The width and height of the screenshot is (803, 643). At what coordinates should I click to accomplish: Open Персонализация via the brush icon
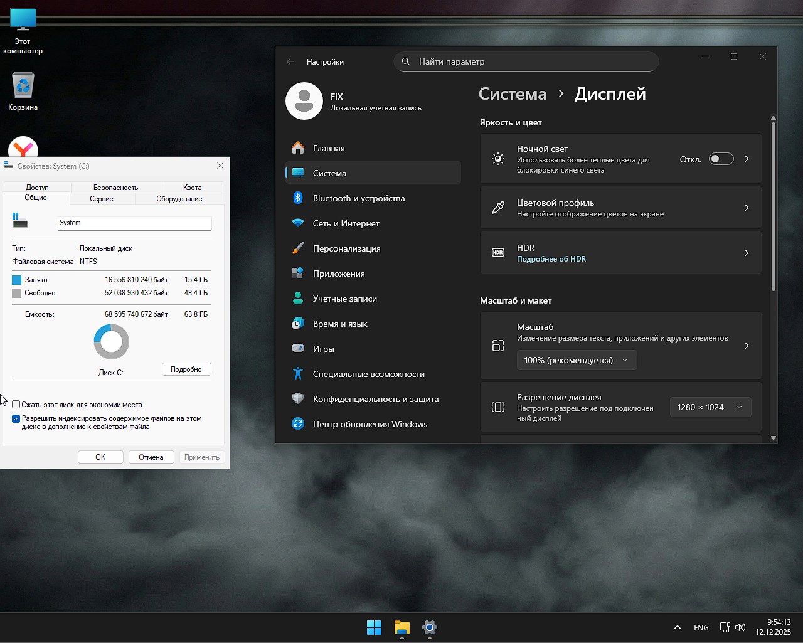click(x=298, y=248)
